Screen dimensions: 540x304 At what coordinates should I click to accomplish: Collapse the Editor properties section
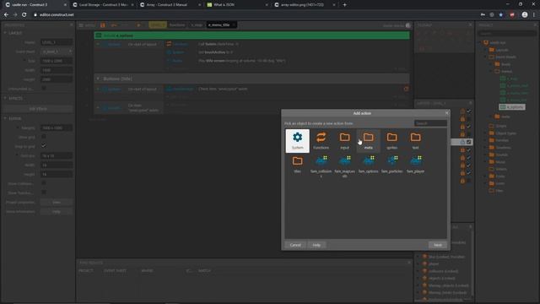coord(5,118)
